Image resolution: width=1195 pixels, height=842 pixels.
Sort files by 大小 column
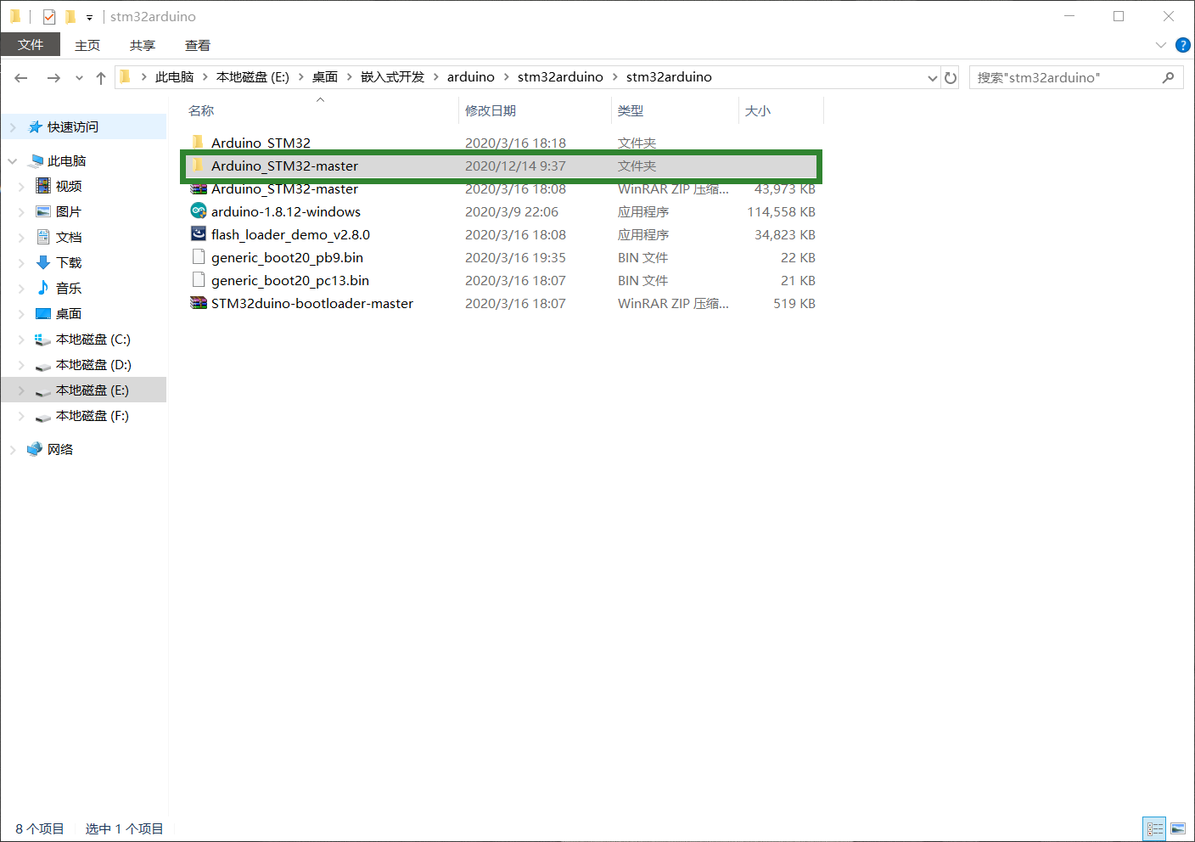point(758,110)
